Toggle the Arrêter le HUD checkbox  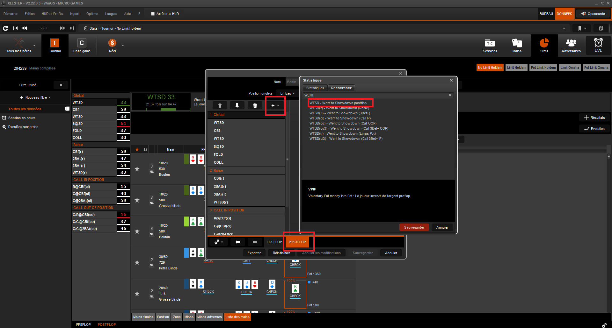point(153,14)
